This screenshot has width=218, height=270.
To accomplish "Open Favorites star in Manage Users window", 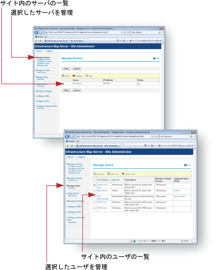I will [x=67, y=146].
